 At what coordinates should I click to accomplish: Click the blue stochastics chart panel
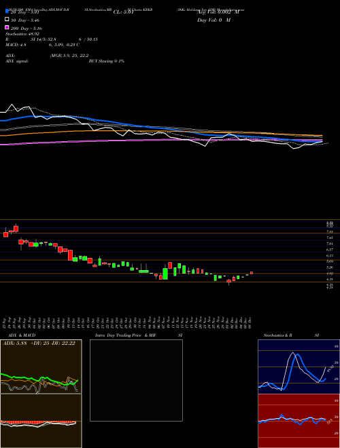pos(299,367)
